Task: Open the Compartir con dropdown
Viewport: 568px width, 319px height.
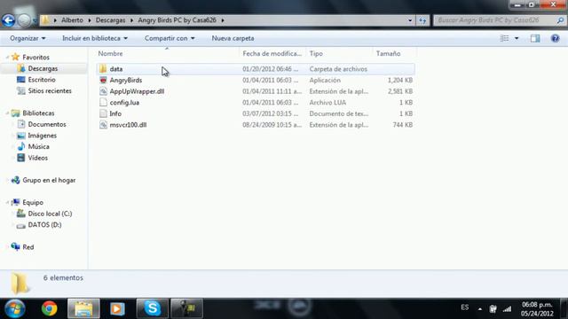Action: coord(170,38)
